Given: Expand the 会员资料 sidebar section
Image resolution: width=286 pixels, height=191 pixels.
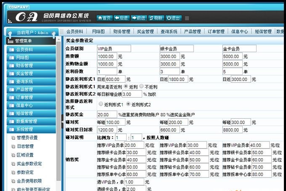Looking at the screenshot, I should pos(31,50).
